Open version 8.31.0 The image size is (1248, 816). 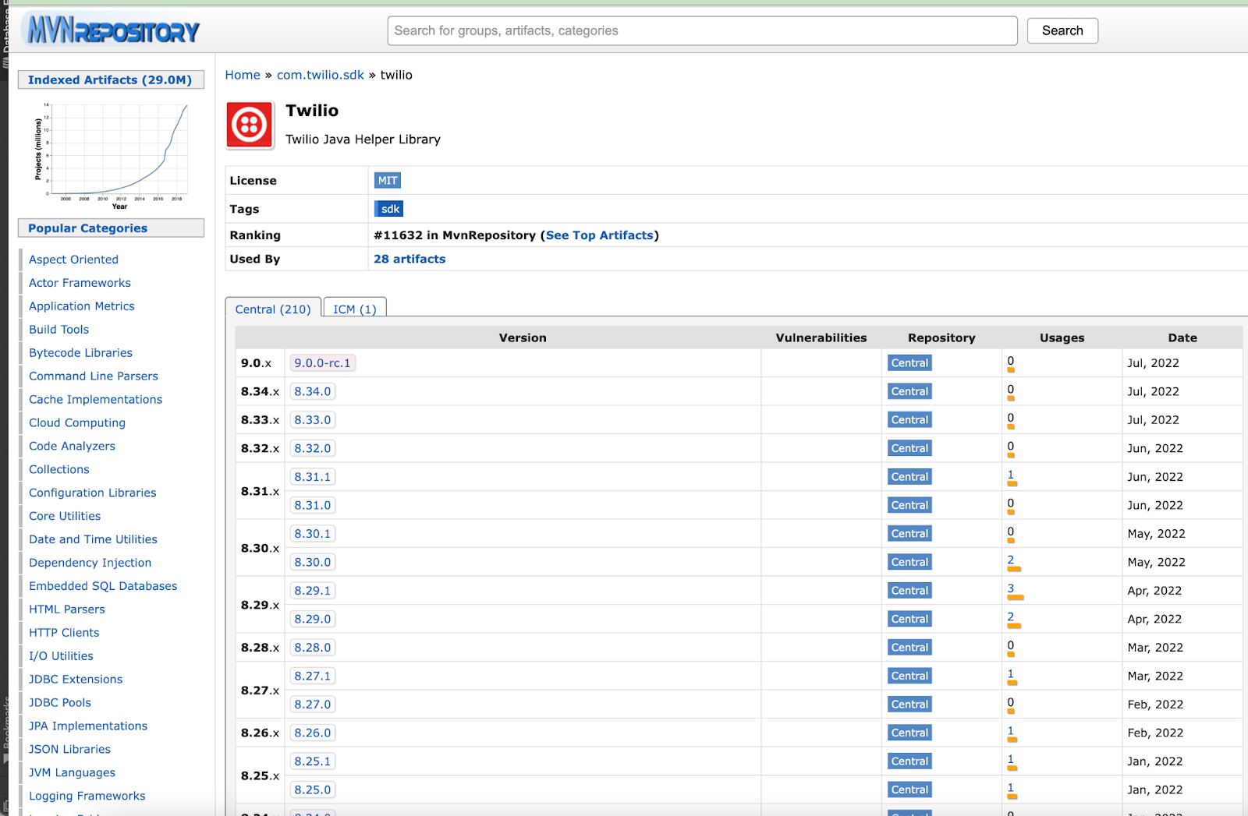[313, 505]
